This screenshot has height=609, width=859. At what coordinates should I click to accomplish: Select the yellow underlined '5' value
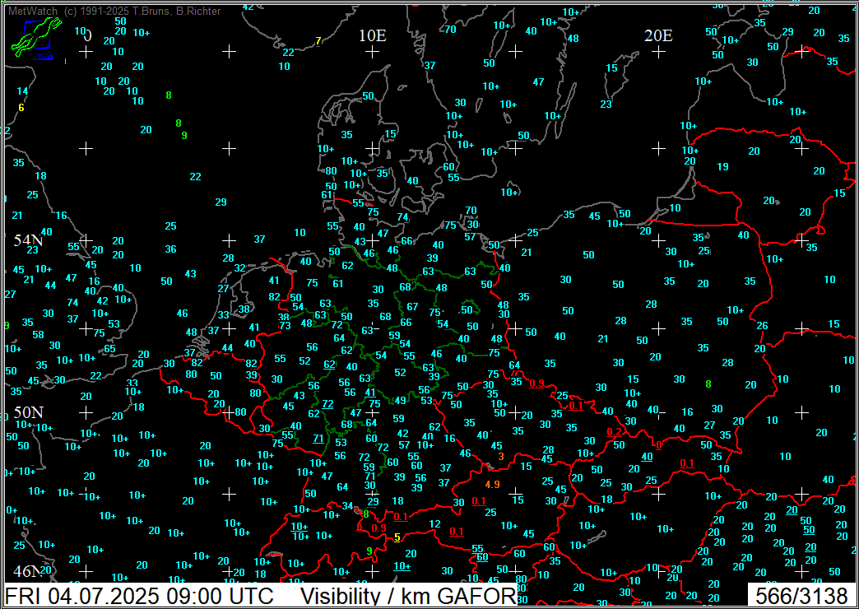pos(397,537)
